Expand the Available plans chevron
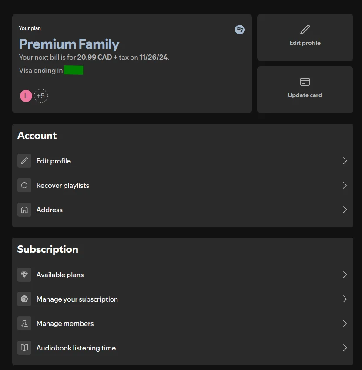Image resolution: width=362 pixels, height=370 pixels. (x=345, y=275)
